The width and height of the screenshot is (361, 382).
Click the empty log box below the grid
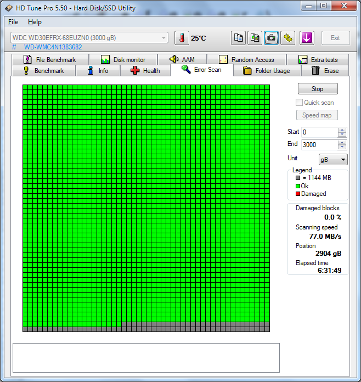146,358
